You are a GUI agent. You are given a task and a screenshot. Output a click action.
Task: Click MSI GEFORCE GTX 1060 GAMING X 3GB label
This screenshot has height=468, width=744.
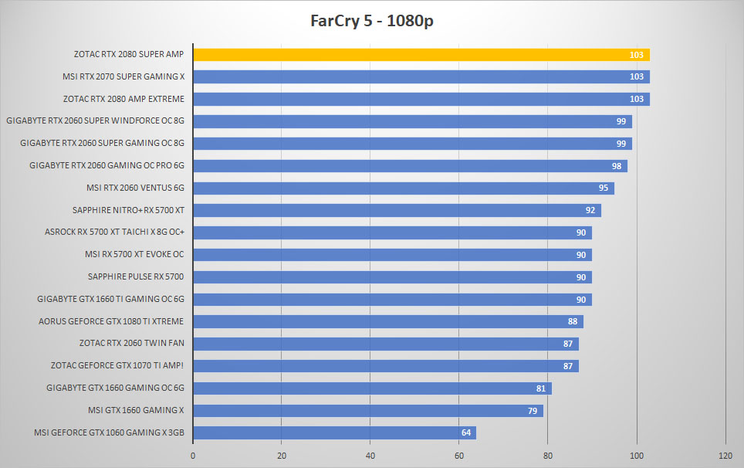tap(109, 432)
